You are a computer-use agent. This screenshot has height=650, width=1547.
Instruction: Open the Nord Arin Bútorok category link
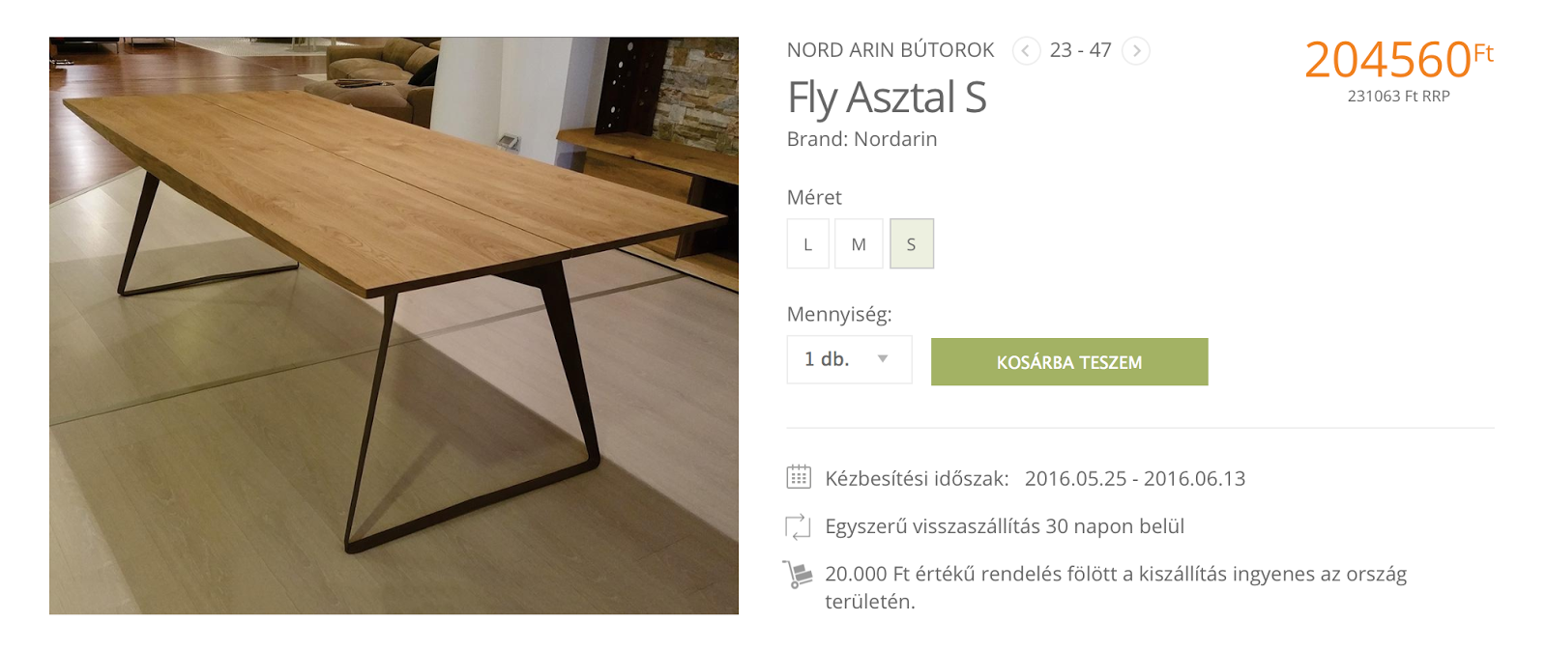pyautogui.click(x=890, y=50)
